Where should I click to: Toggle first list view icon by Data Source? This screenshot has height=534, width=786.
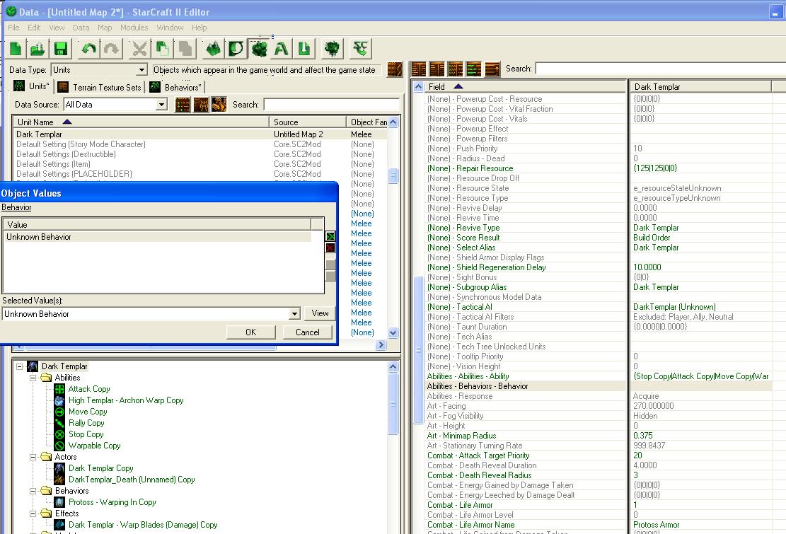183,105
